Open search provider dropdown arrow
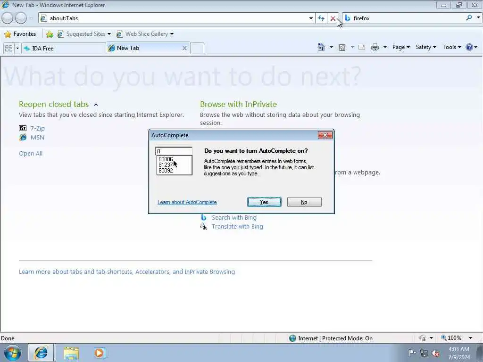483x362 pixels. pyautogui.click(x=478, y=18)
